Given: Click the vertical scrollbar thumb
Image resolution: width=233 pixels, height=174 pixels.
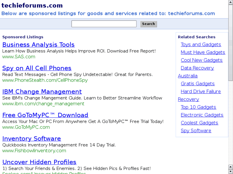Looking at the screenshot, I should pyautogui.click(x=231, y=43).
